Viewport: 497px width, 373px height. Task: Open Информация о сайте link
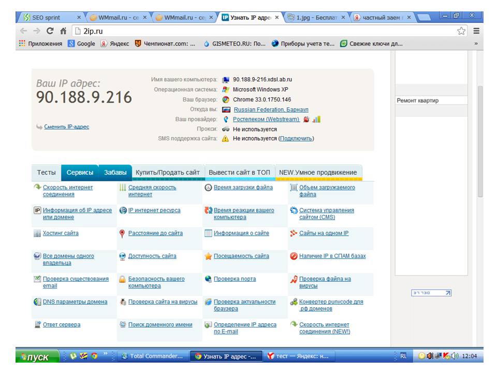241,233
